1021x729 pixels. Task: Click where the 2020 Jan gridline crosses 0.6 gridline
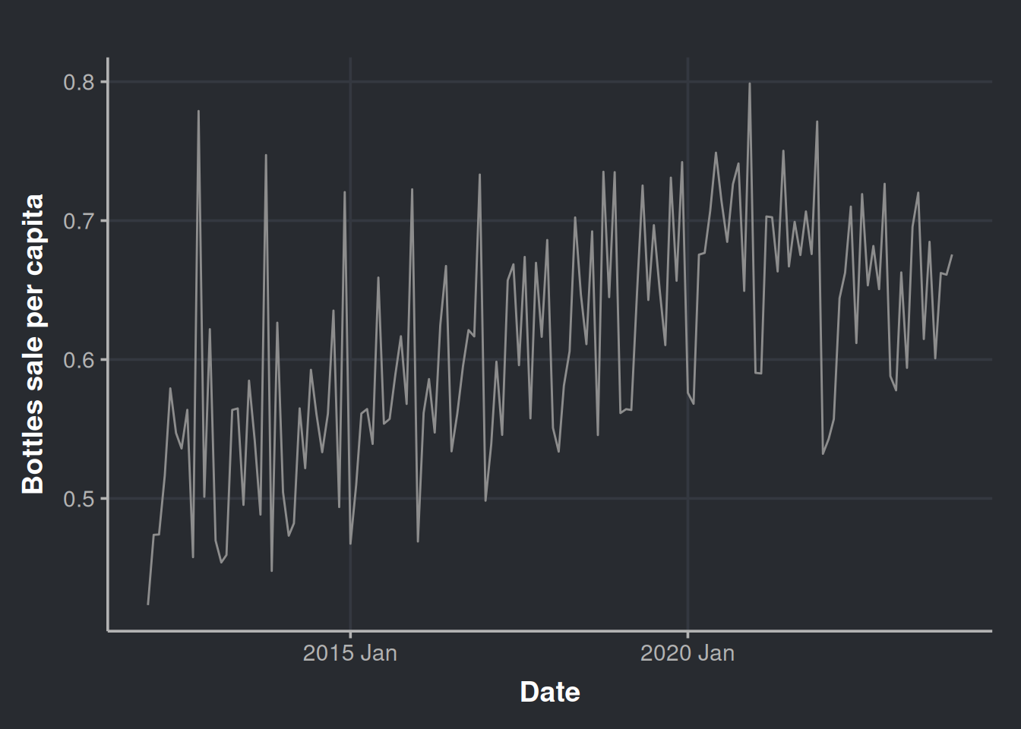[688, 360]
